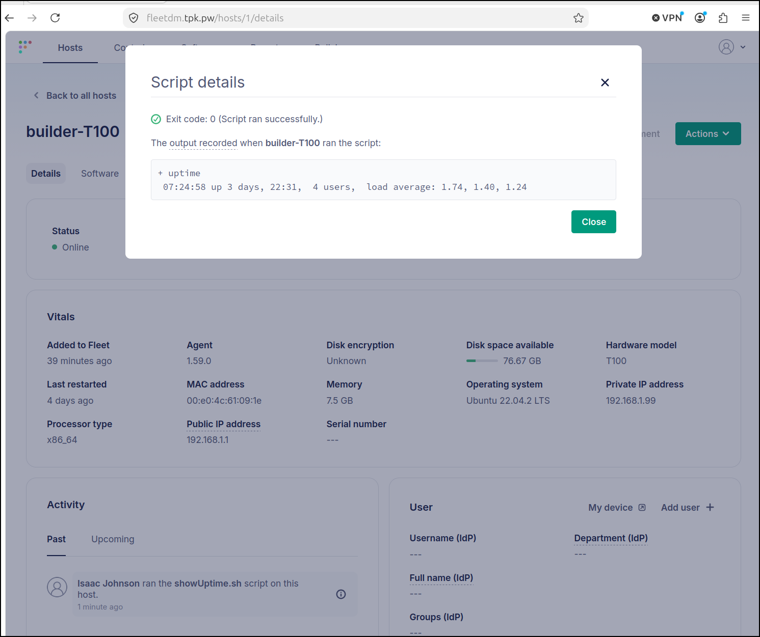Close the Script details dialog with the X
Image resolution: width=760 pixels, height=637 pixels.
coord(605,82)
